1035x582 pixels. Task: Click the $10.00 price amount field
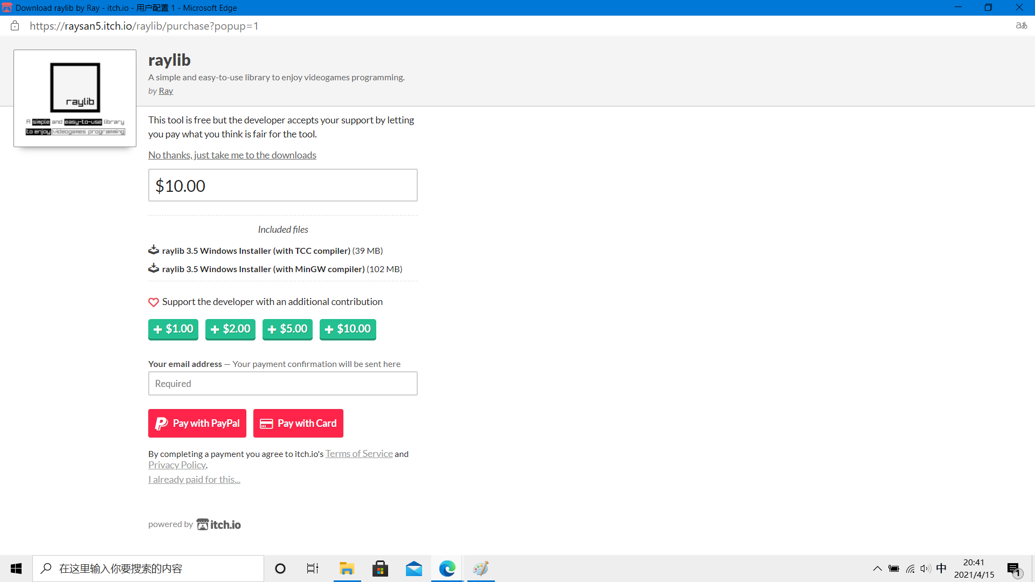point(282,186)
